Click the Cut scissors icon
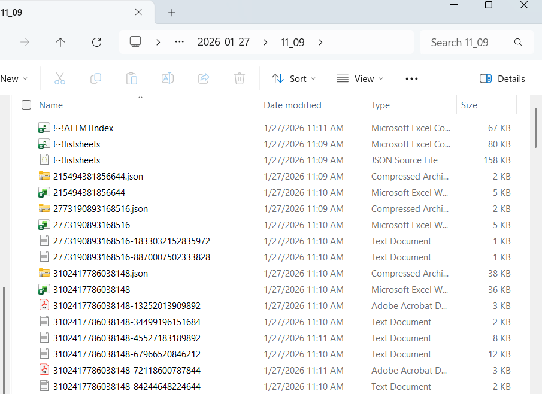This screenshot has width=542, height=394. point(59,78)
